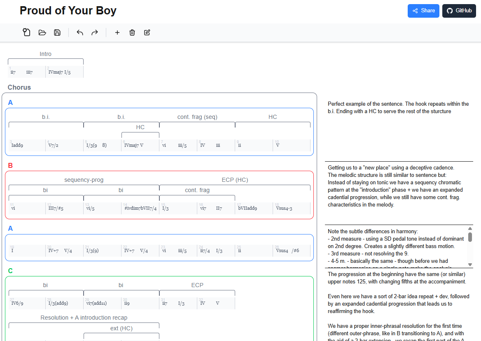Image resolution: width=481 pixels, height=341 pixels.
Task: Click the 'Proud of Your Boy' title
Action: 68,11
